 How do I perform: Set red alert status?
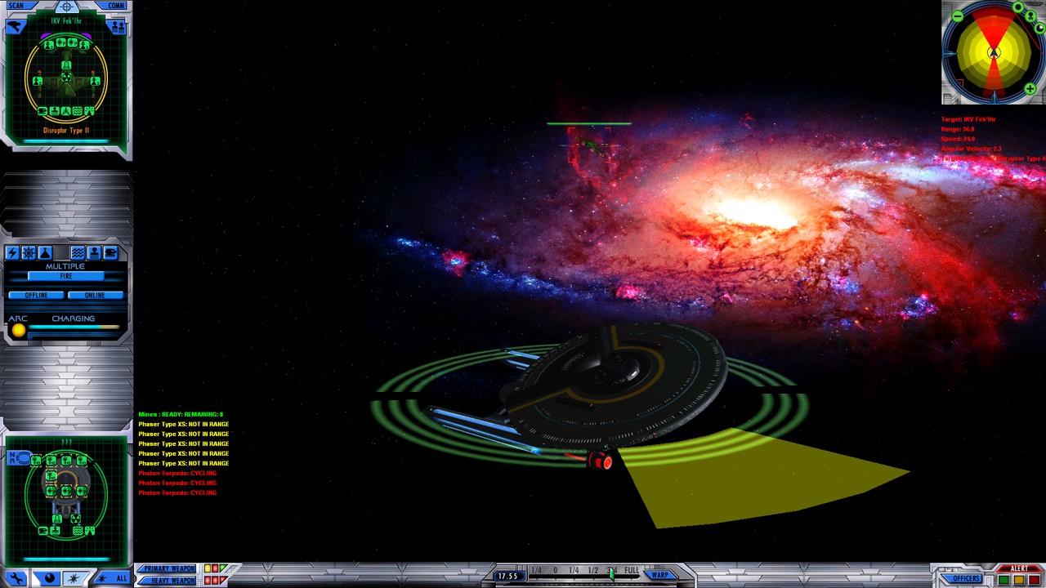[1035, 580]
